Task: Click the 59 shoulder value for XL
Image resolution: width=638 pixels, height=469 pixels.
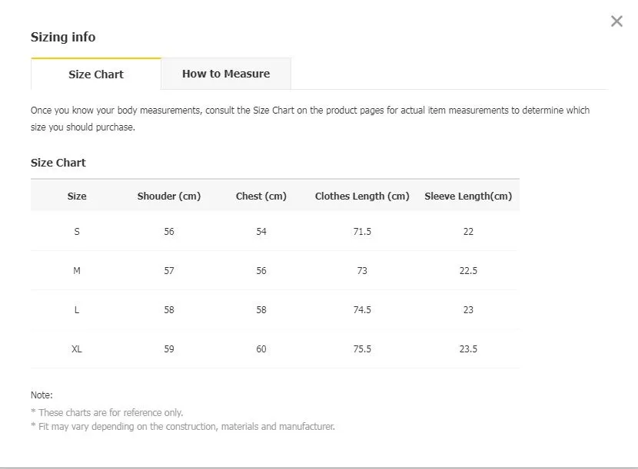Action: coord(169,348)
